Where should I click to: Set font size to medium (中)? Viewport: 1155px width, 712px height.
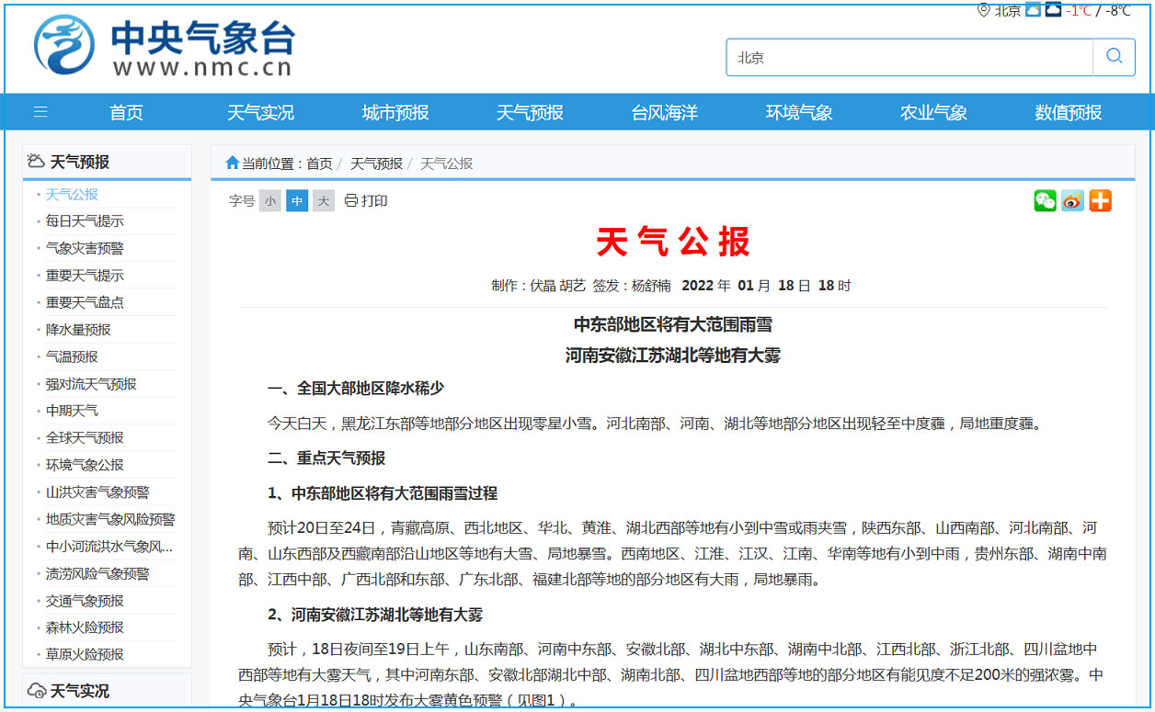pos(296,200)
